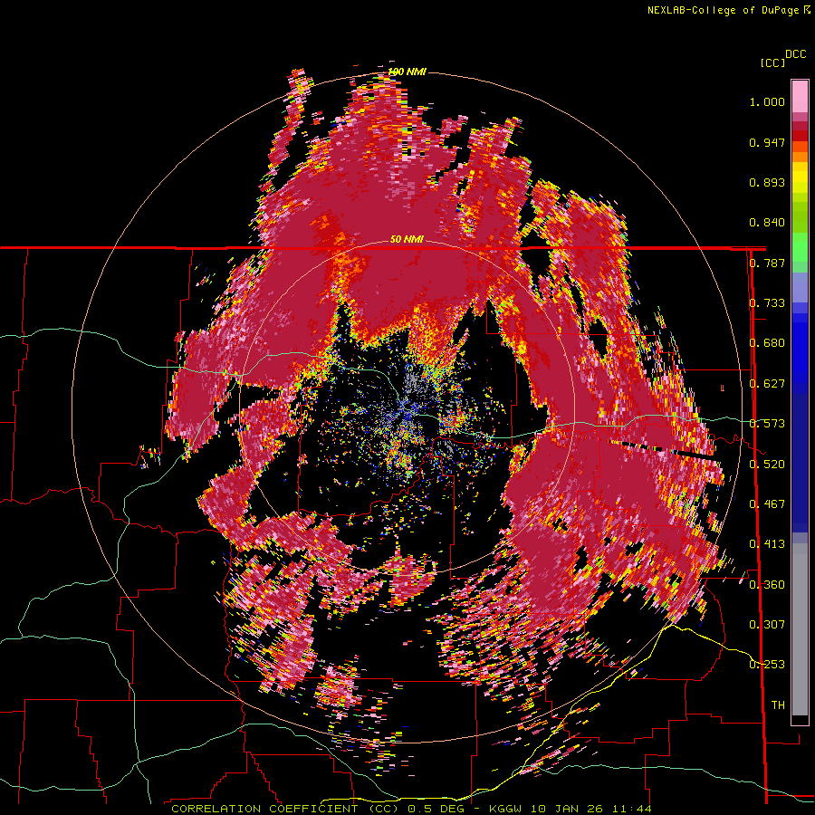Click the 0.947 scale value
The height and width of the screenshot is (815, 815).
pyautogui.click(x=767, y=142)
